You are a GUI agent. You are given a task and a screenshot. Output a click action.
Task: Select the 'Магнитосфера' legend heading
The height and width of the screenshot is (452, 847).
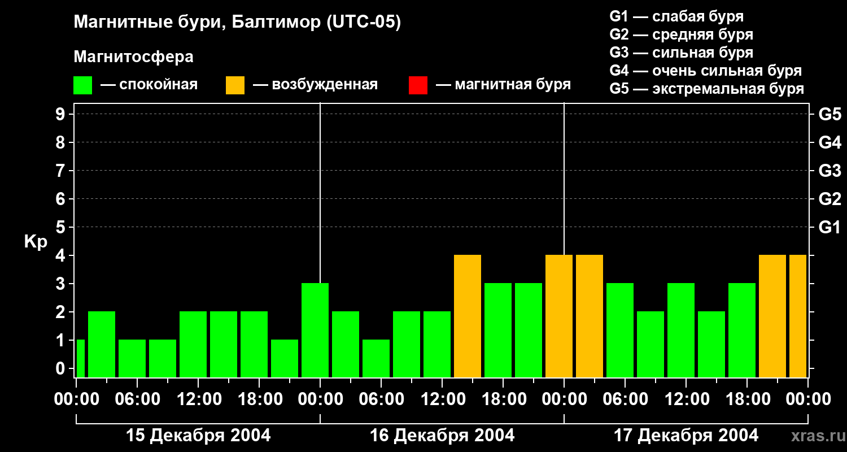pyautogui.click(x=133, y=57)
